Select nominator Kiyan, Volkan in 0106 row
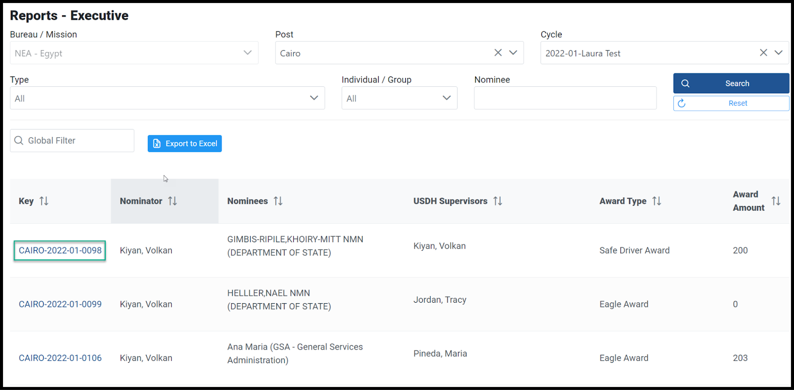 tap(146, 358)
